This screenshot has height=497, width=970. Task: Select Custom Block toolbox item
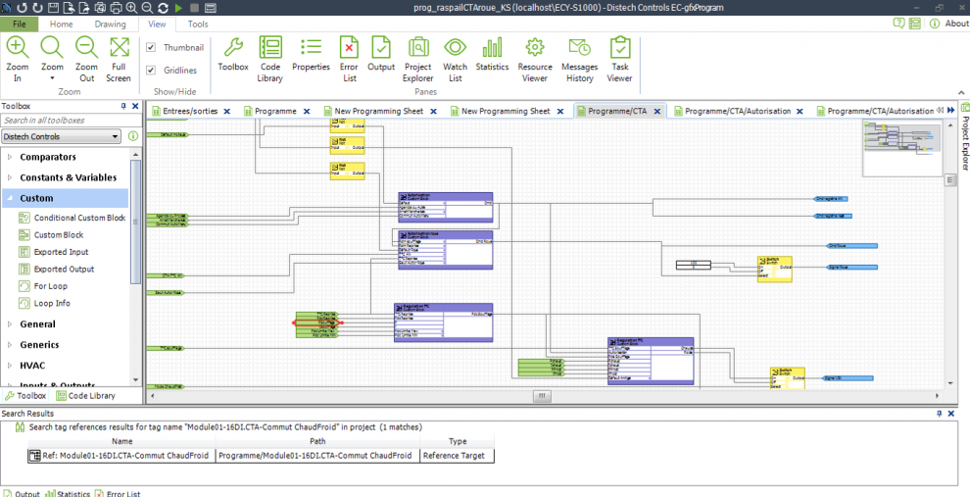51,235
